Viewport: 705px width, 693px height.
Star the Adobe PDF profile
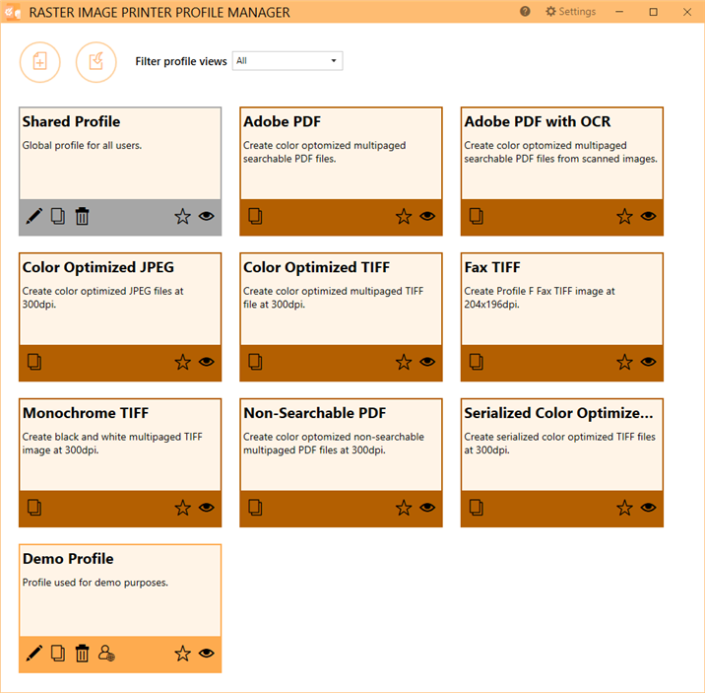coord(404,217)
